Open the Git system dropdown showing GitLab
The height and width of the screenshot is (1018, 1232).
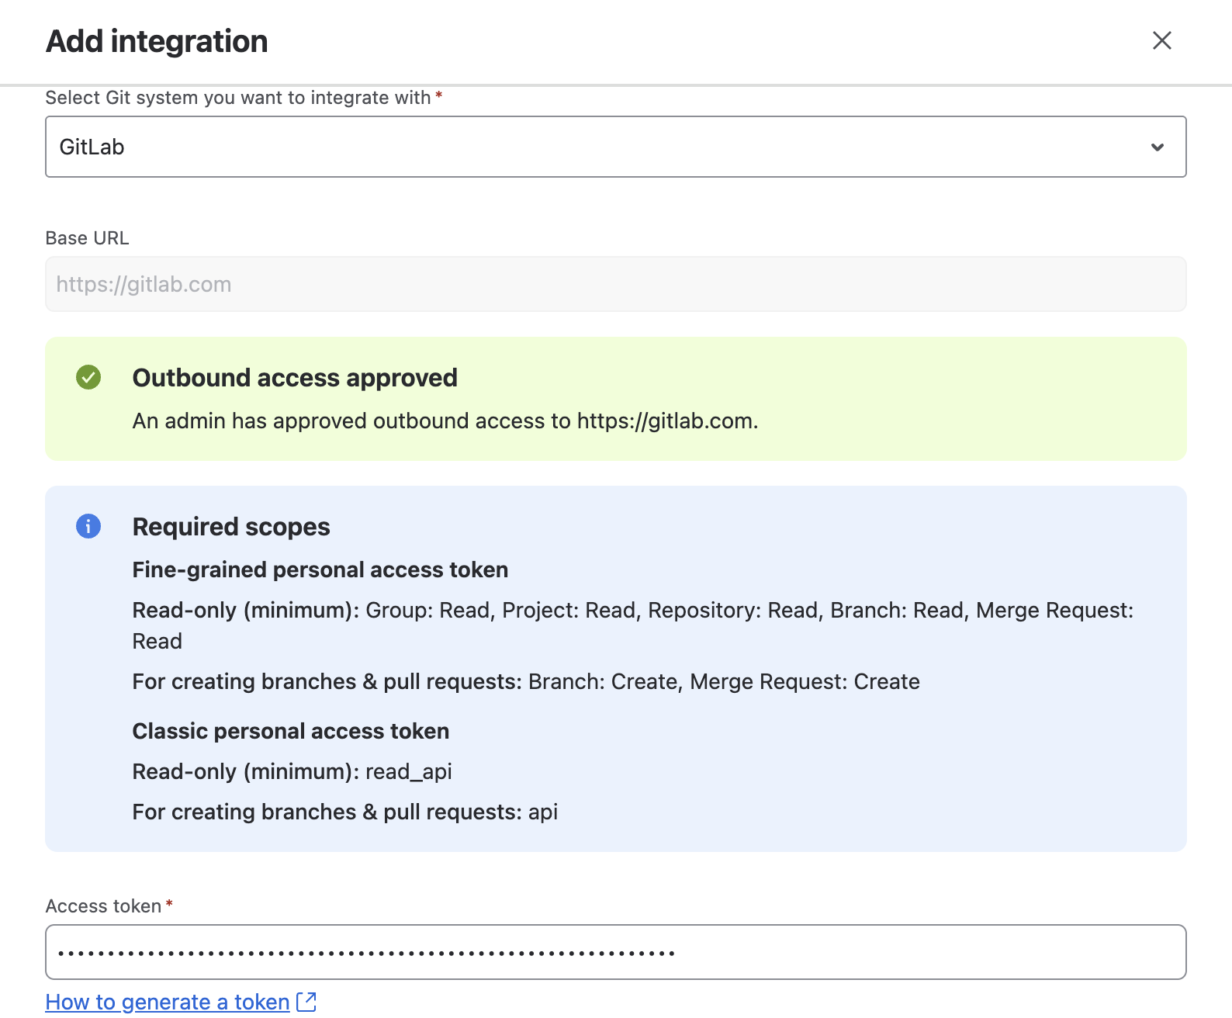615,147
